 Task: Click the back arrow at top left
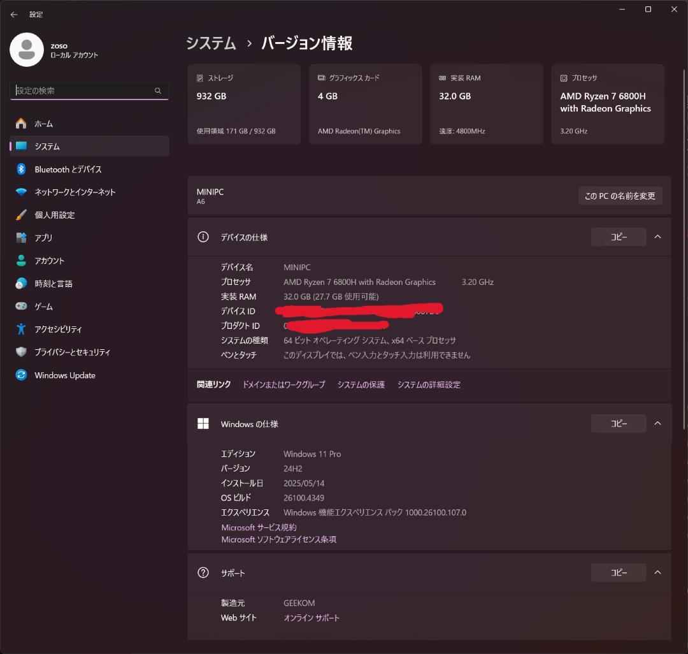(x=14, y=14)
